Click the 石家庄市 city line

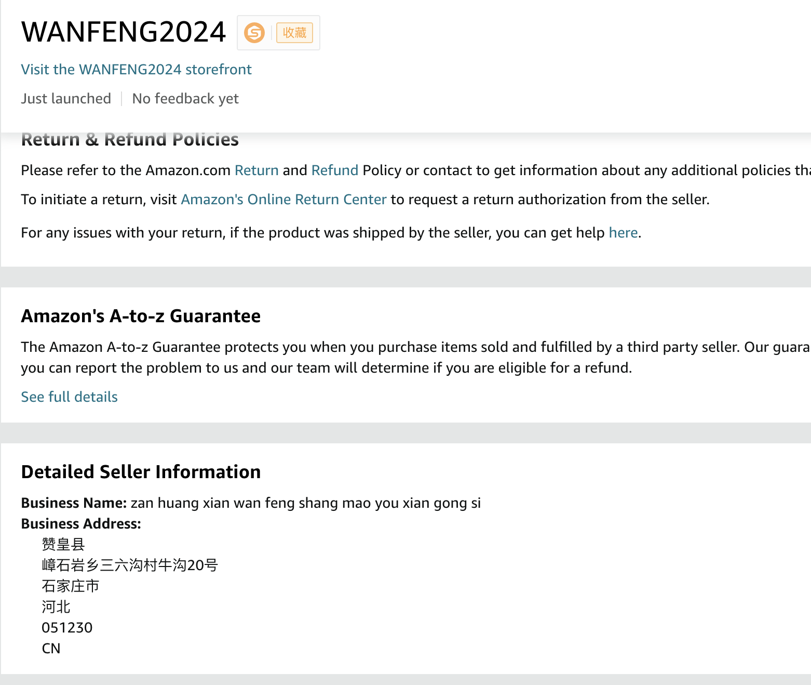click(x=70, y=586)
